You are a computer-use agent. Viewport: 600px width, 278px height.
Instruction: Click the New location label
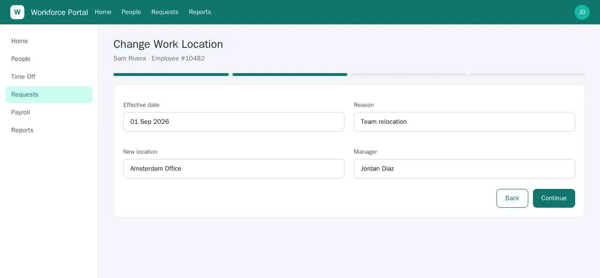(x=140, y=152)
